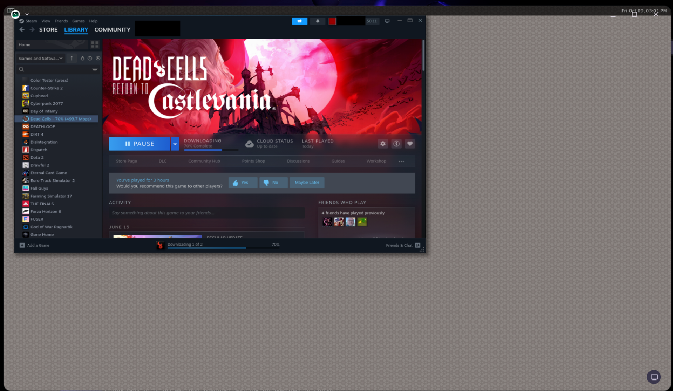Open Games and Software filter dropdown
Viewport: 673px width, 391px height.
tap(41, 58)
